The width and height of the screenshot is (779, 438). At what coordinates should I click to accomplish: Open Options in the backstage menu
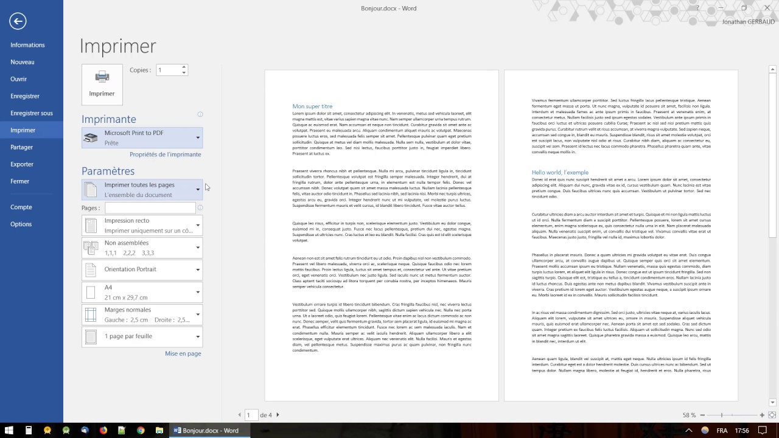point(32,224)
